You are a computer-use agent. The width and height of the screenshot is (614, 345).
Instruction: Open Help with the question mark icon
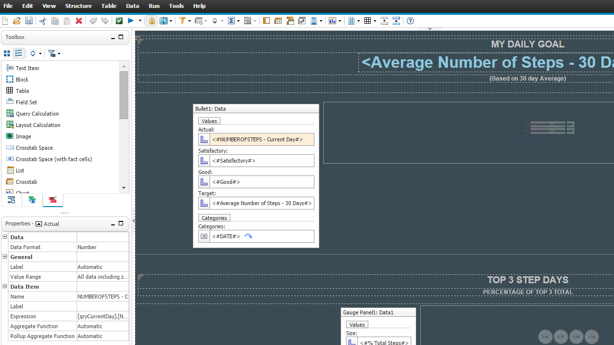(410, 21)
